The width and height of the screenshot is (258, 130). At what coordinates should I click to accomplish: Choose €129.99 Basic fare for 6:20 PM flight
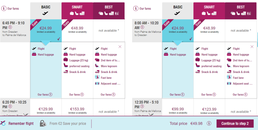coord(46,110)
